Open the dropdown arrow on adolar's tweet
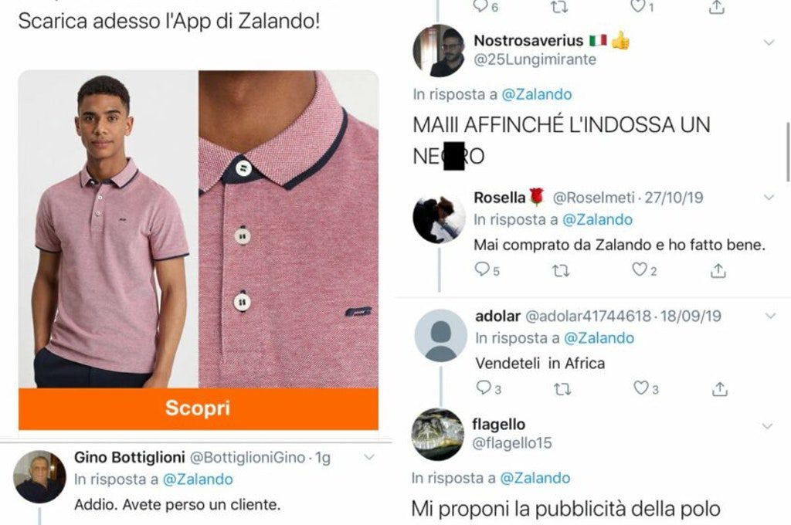The width and height of the screenshot is (791, 525). click(770, 317)
